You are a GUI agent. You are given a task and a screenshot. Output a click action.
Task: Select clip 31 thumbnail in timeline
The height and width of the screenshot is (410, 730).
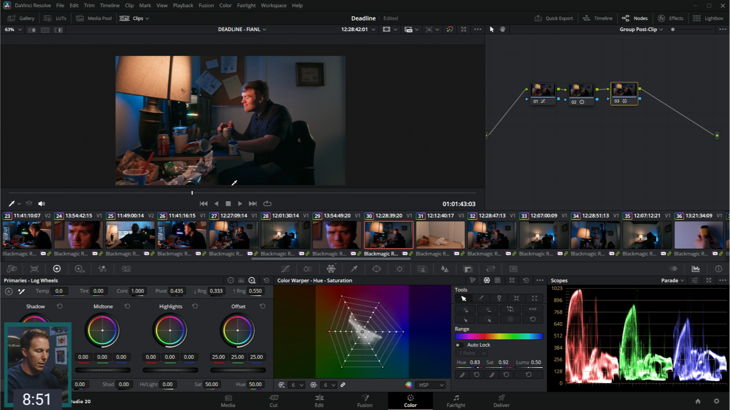pyautogui.click(x=440, y=235)
